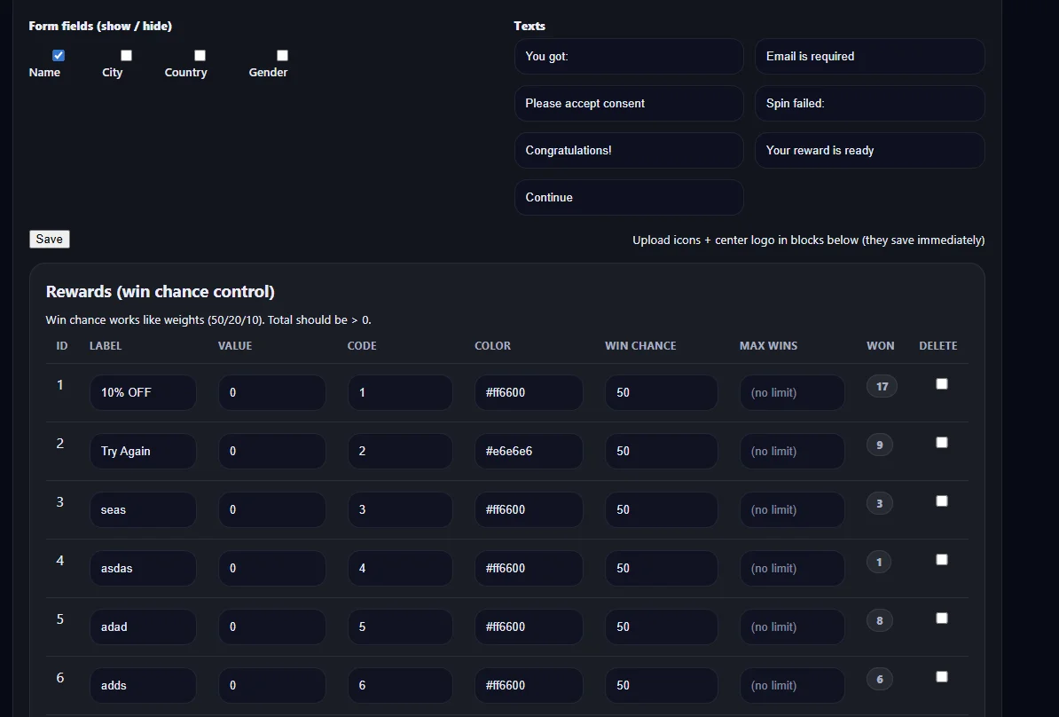1059x717 pixels.
Task: Click won count badge 3 in seas row
Action: tap(879, 503)
